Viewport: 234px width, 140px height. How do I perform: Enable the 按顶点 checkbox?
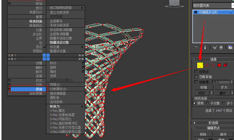coord(196,72)
